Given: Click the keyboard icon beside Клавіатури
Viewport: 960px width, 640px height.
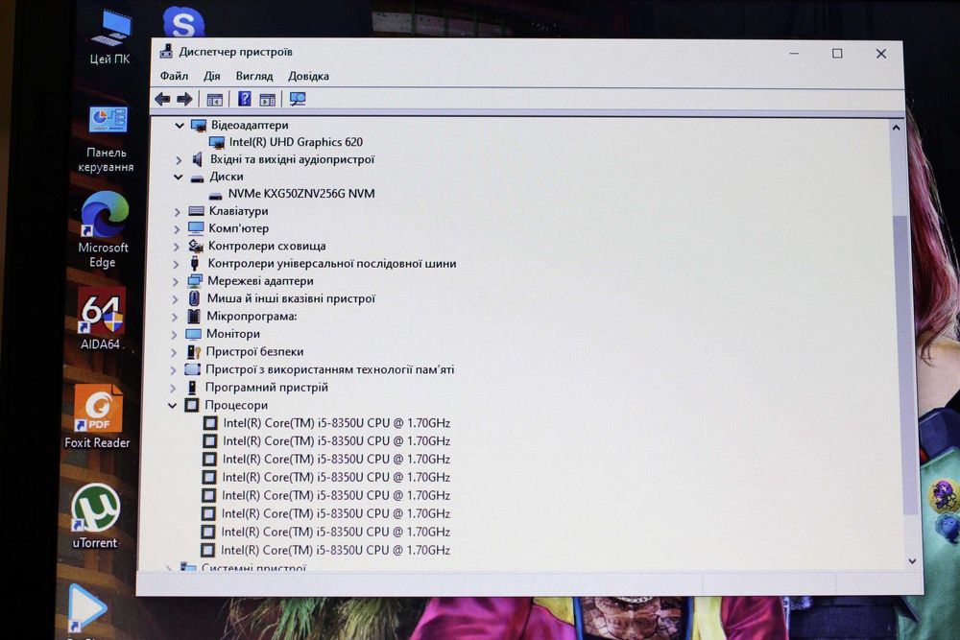Looking at the screenshot, I should pos(196,211).
